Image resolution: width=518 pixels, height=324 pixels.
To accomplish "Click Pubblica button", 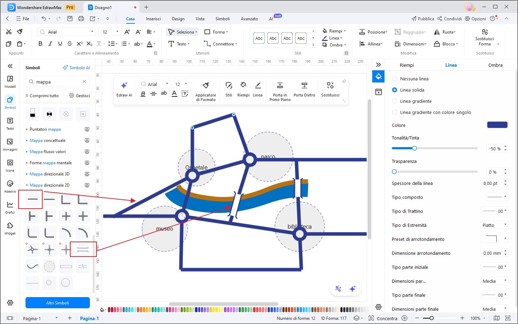I will coord(423,19).
